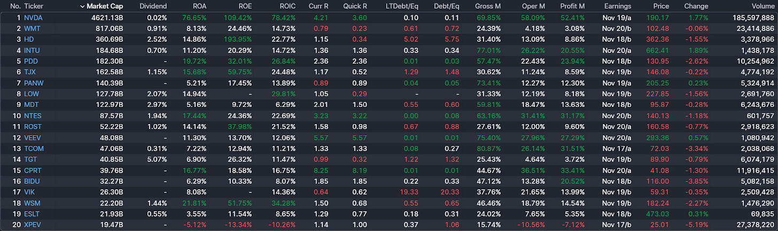
Task: Click BIDU change value -3.85%
Action: coord(697,181)
